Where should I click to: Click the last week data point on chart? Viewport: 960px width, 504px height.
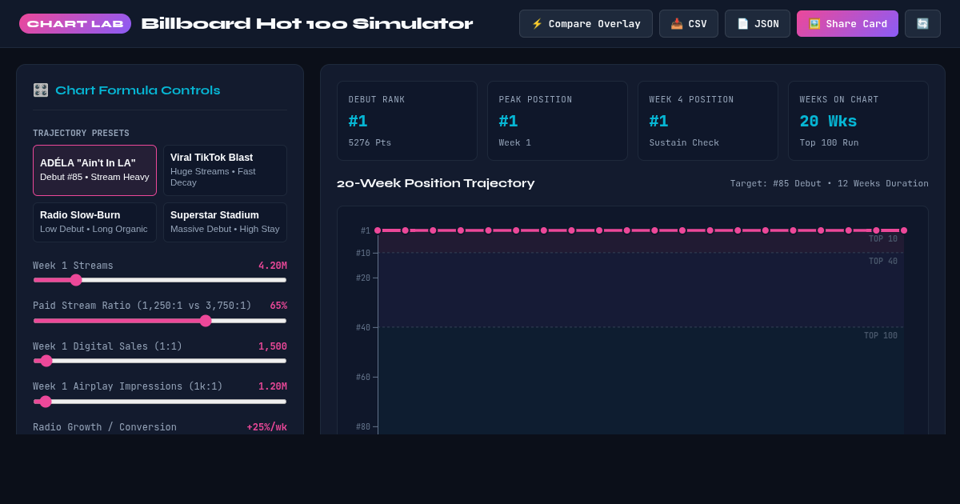coord(904,230)
